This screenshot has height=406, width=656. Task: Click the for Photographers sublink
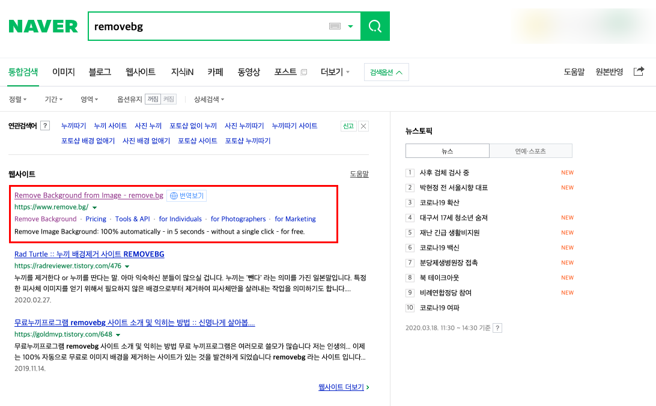(x=238, y=219)
